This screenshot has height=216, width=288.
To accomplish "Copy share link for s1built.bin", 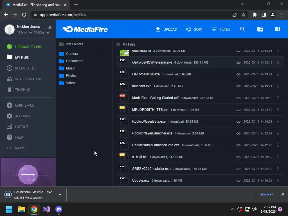I will tap(238, 157).
